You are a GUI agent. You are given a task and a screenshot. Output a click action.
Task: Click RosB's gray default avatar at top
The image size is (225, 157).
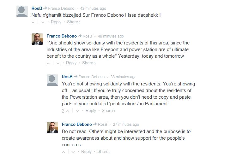(x=22, y=11)
